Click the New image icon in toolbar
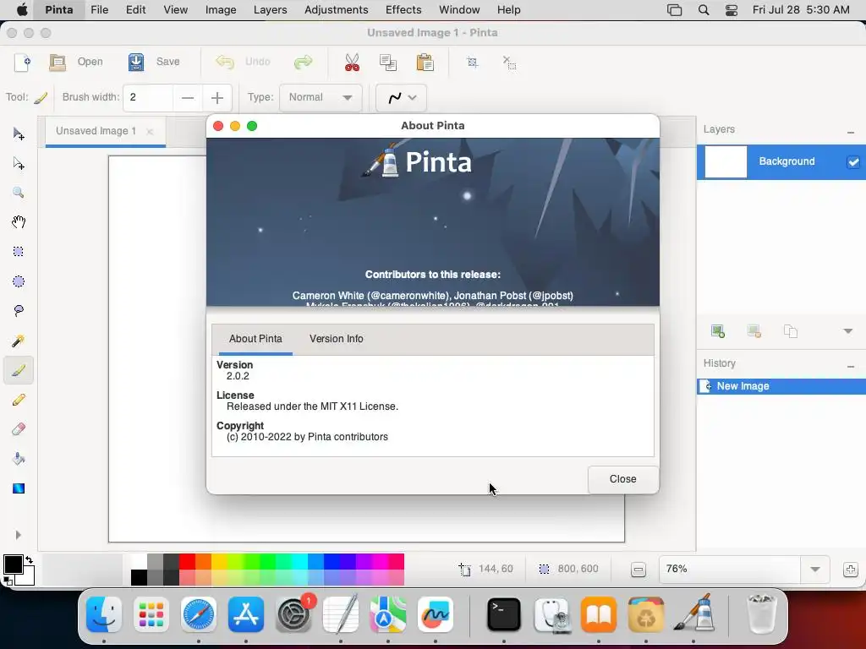The image size is (866, 649). 22,63
